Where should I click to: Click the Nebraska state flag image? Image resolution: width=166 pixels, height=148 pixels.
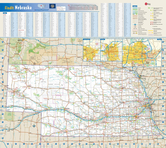(52, 6)
